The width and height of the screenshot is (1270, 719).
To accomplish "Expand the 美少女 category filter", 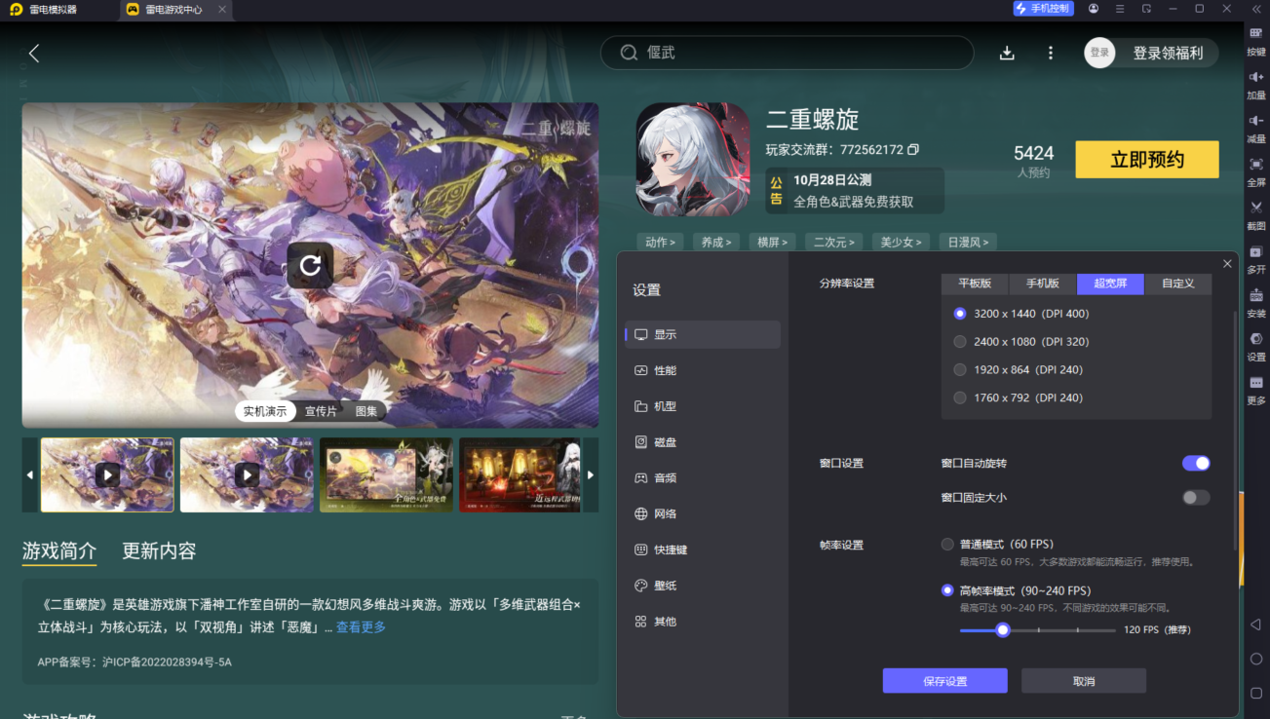I will [x=900, y=241].
